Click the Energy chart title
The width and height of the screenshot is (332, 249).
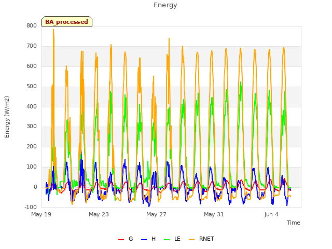tap(165, 5)
